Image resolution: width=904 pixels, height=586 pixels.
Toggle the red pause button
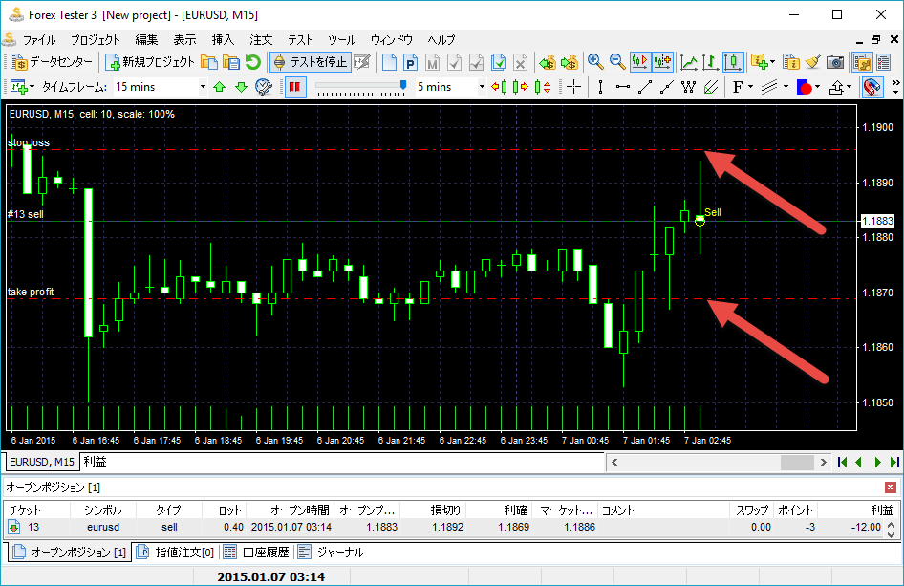[294, 87]
